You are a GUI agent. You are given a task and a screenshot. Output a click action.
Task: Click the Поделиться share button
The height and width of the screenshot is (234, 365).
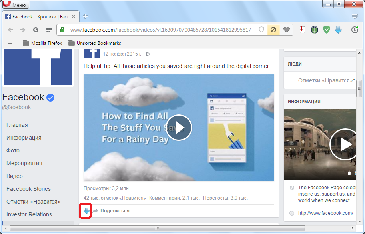coord(114,211)
